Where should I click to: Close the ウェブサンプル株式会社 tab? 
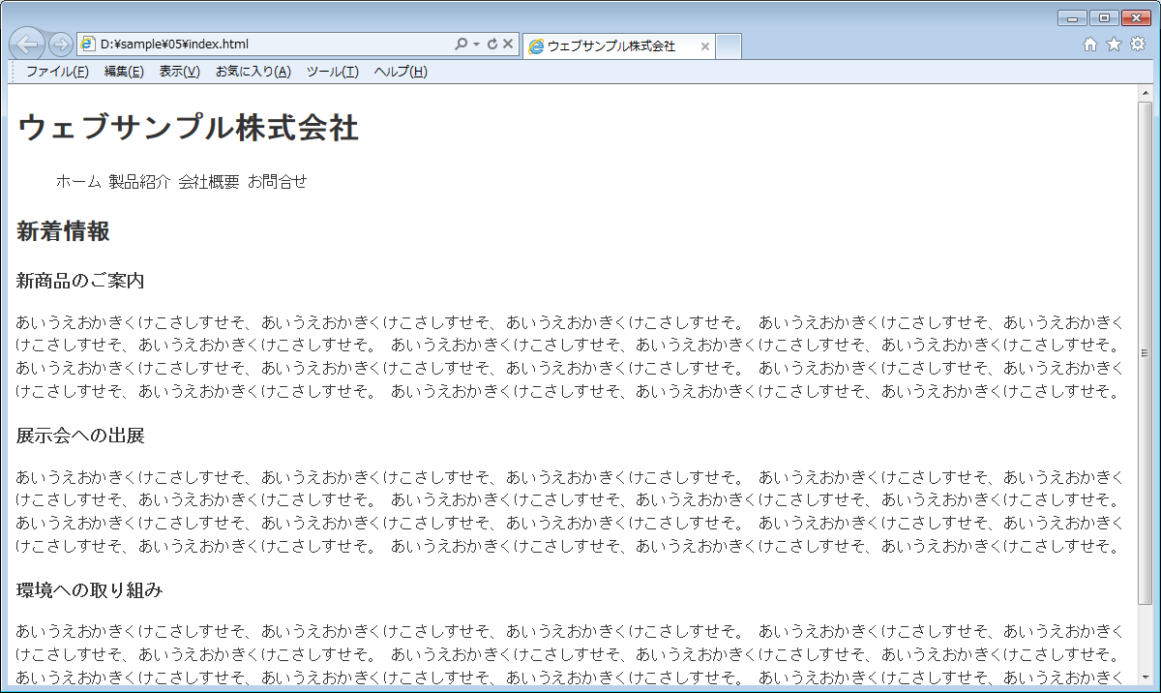[705, 46]
